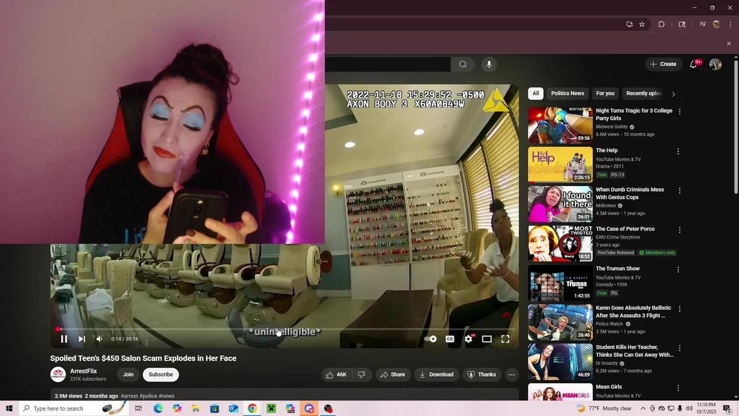Select the All filter chip
This screenshot has width=739, height=416.
coord(536,94)
